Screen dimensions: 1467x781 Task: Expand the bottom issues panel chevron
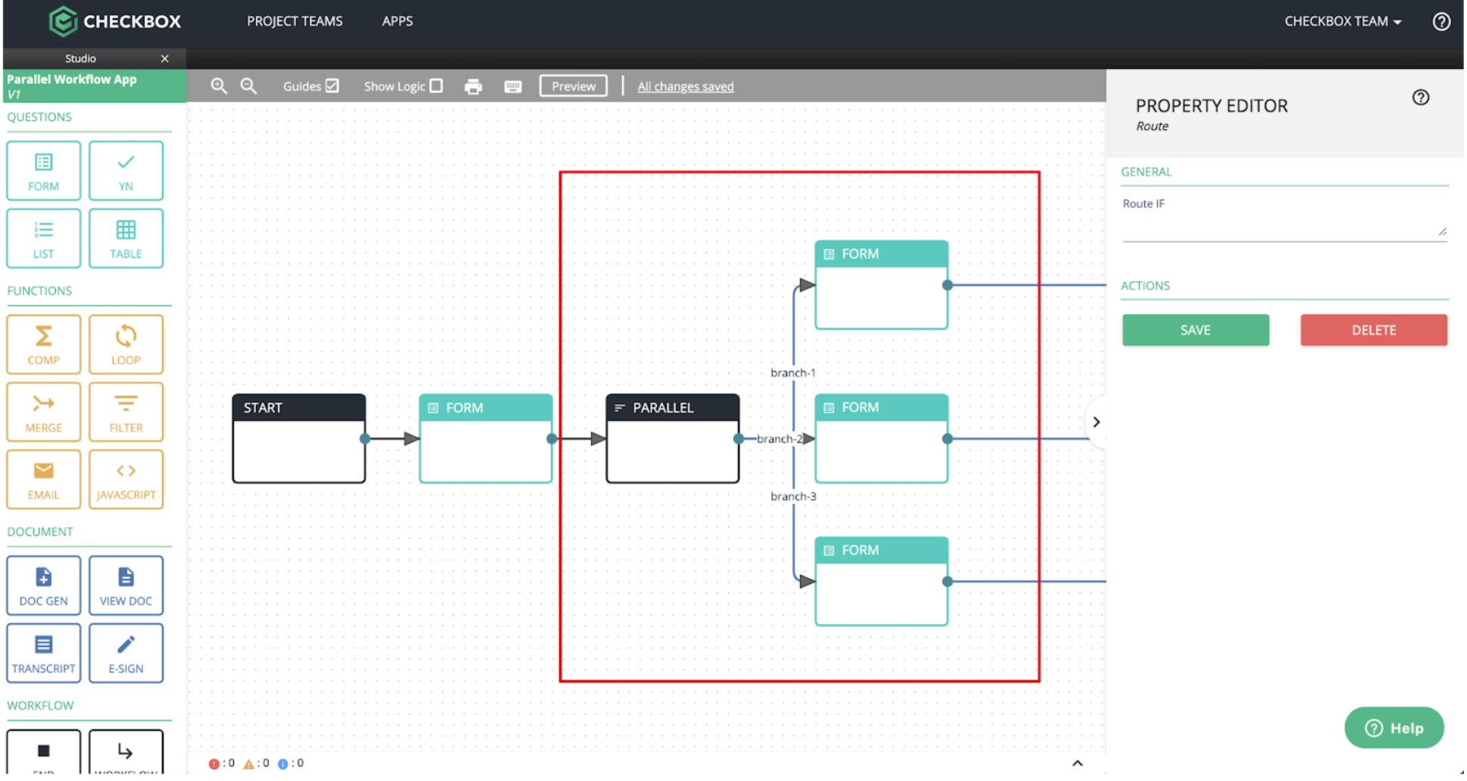click(1078, 764)
